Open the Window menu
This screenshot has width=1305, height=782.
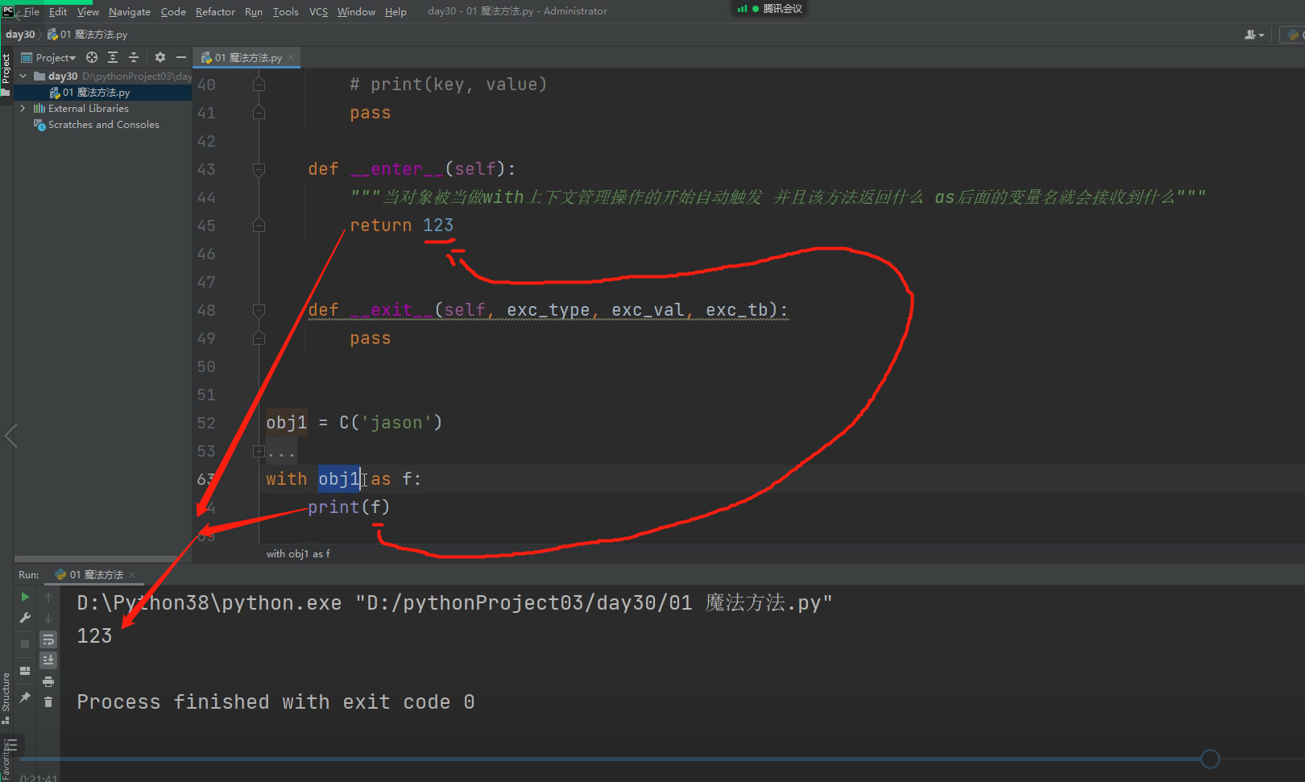pos(356,11)
